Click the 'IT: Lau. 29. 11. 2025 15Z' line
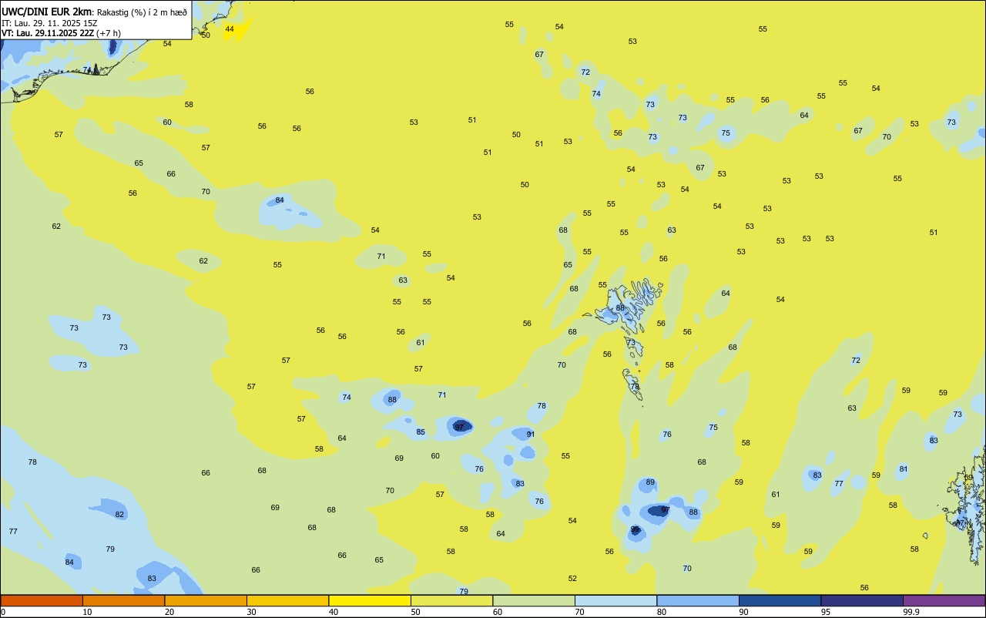986x618 pixels. [x=48, y=22]
